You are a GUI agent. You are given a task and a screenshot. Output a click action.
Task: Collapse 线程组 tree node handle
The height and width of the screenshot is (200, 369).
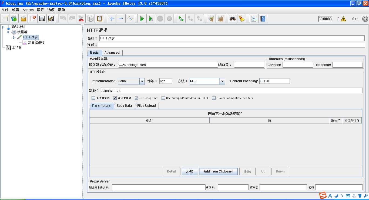[8, 32]
